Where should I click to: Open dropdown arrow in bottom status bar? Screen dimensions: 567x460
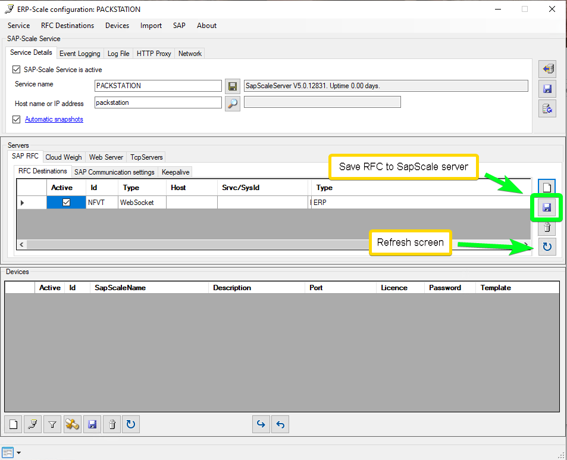pos(18,453)
